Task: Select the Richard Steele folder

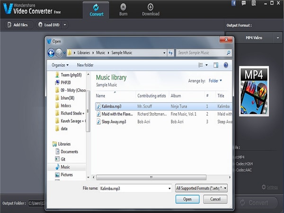Action: (x=70, y=114)
